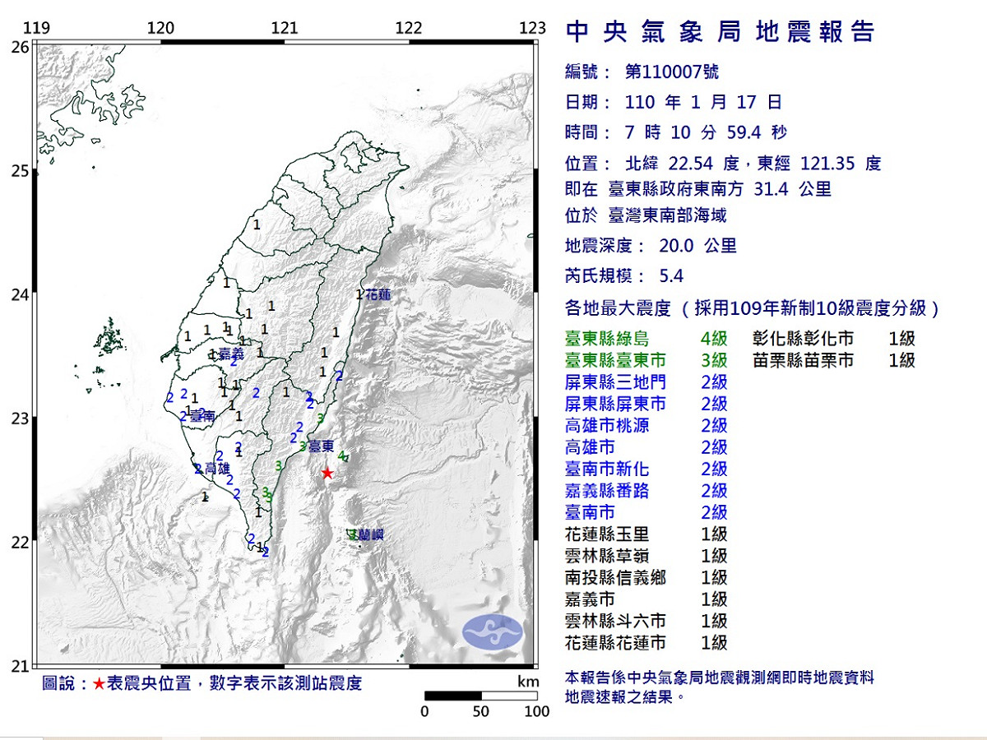This screenshot has width=987, height=740.
Task: Click the depth value 20.0 公里
Action: tap(697, 245)
